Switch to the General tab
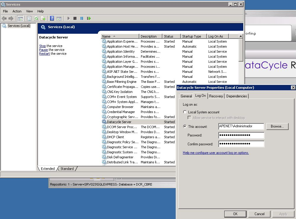The width and height of the screenshot is (296, 219). pyautogui.click(x=186, y=96)
